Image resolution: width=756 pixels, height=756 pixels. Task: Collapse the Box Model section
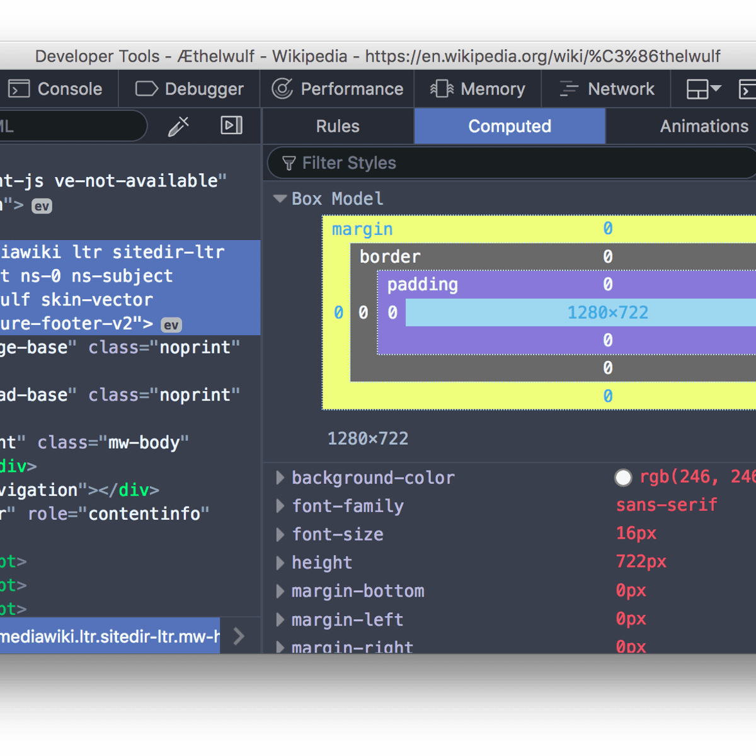point(280,198)
